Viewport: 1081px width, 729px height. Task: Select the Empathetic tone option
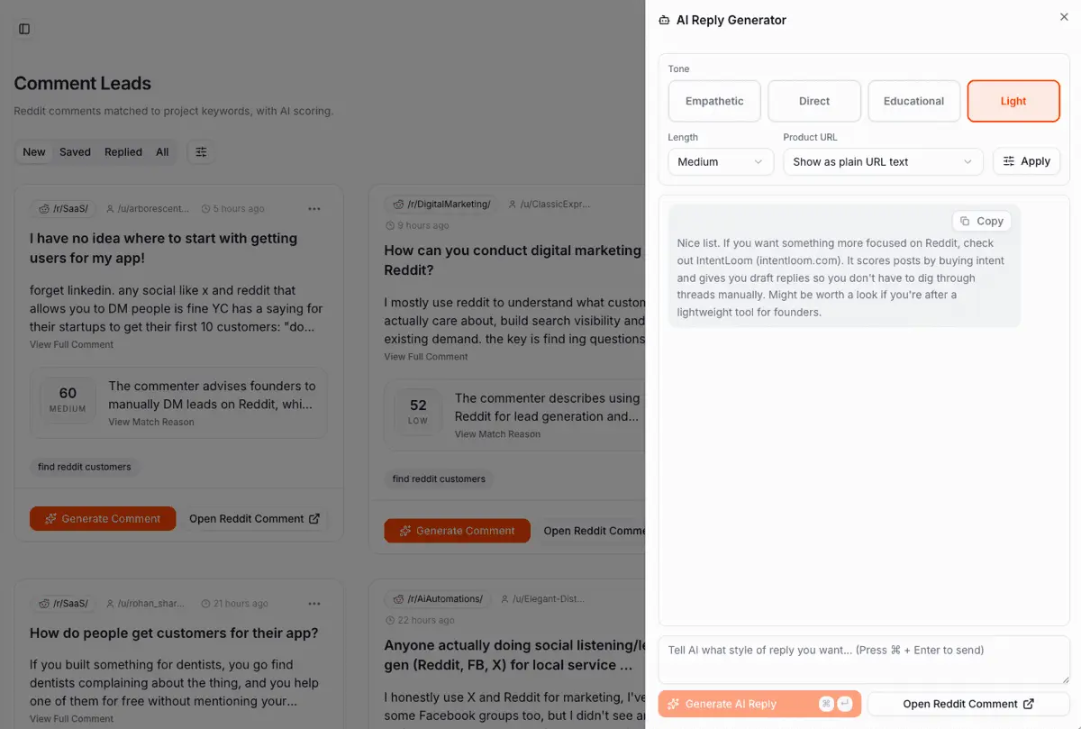pos(714,101)
